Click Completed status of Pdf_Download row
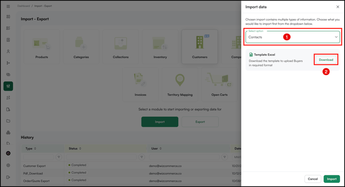Screen dimensions: 345x187 point(77,173)
